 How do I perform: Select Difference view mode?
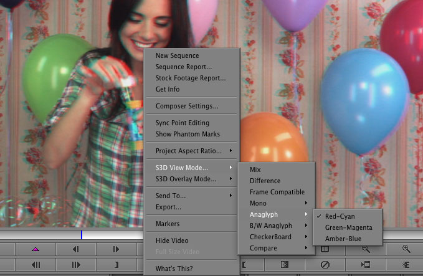click(x=265, y=181)
